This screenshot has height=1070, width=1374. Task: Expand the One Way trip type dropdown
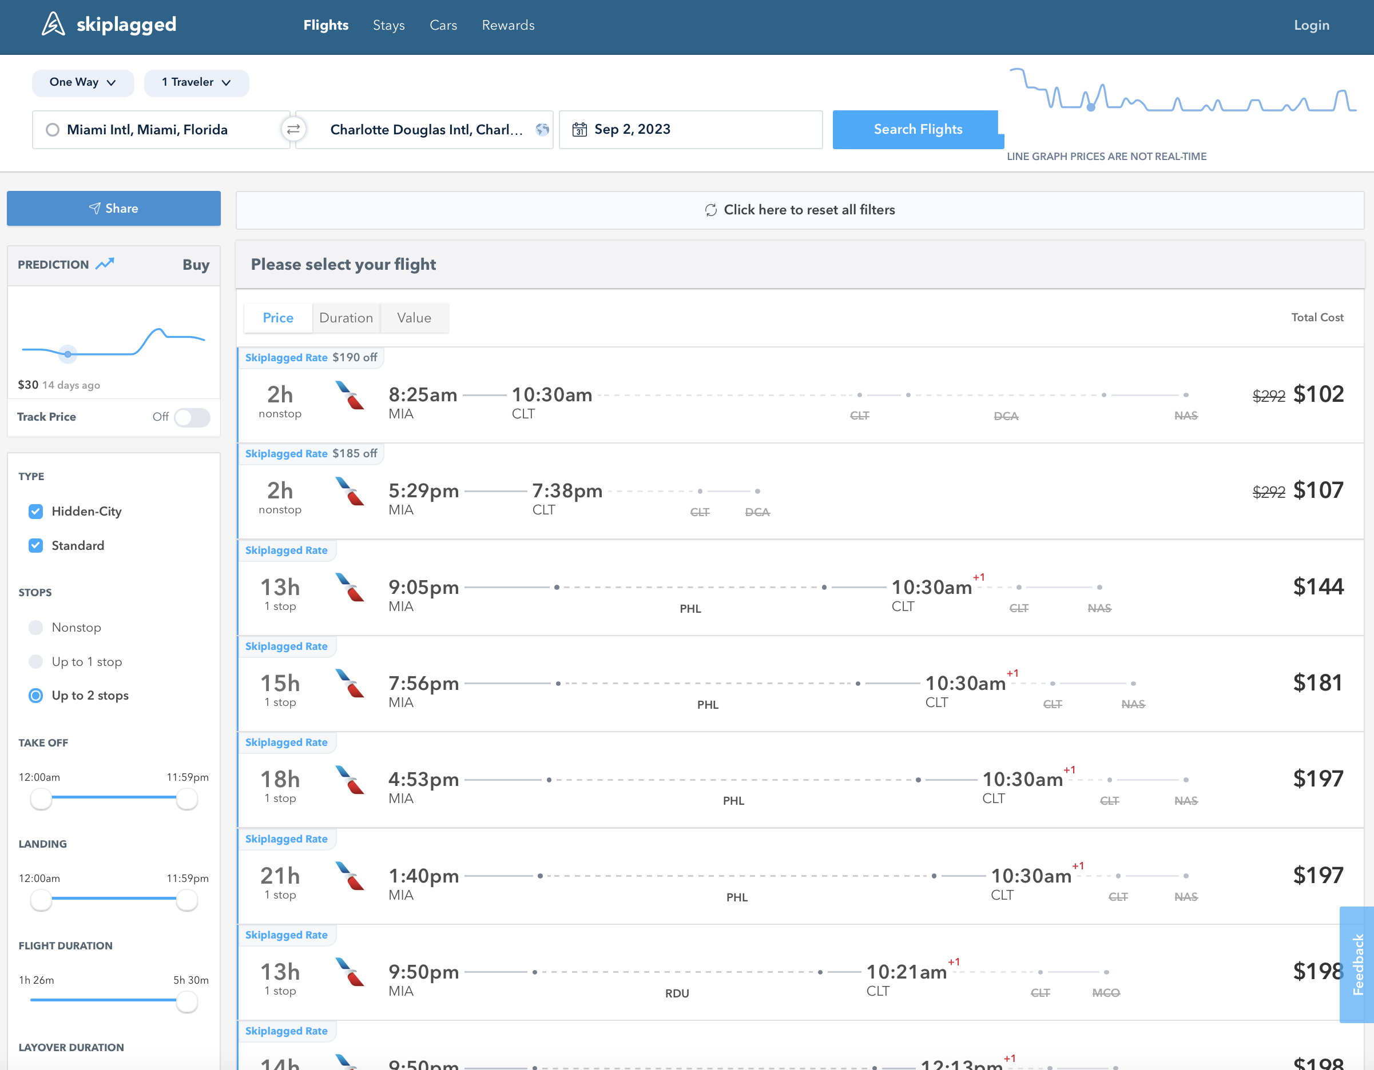click(82, 81)
